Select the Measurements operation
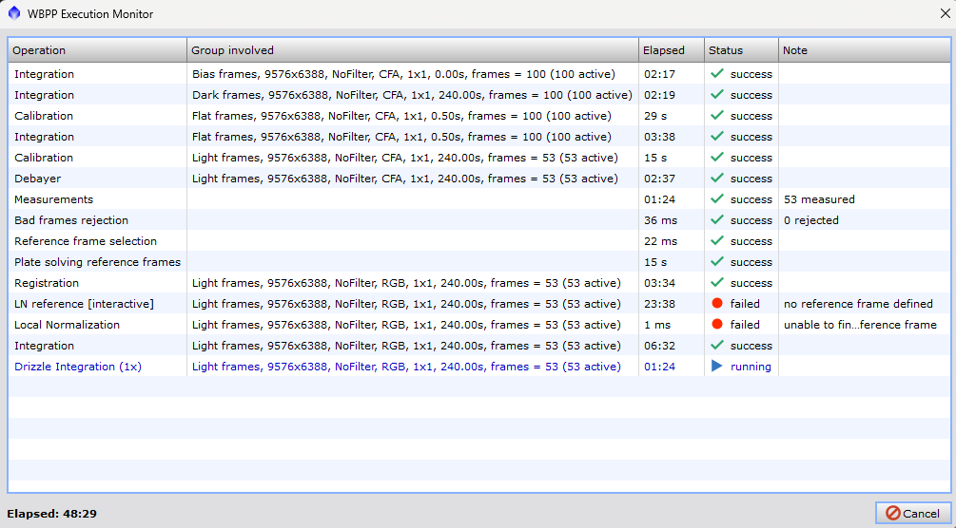956x528 pixels. click(x=53, y=199)
